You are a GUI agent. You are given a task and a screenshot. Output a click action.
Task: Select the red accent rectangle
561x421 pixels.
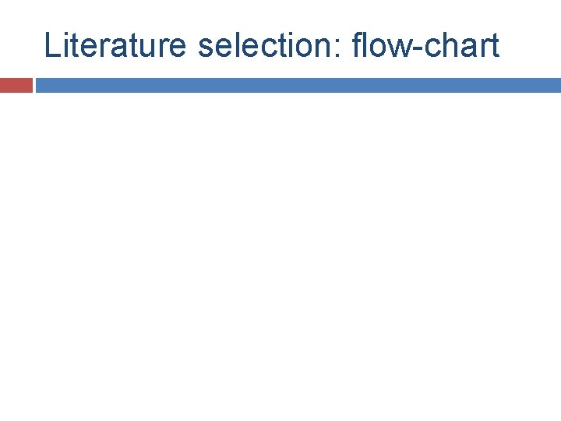[16, 85]
